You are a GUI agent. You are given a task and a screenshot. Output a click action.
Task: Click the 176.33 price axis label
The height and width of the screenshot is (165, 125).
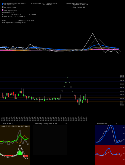pos(122,95)
